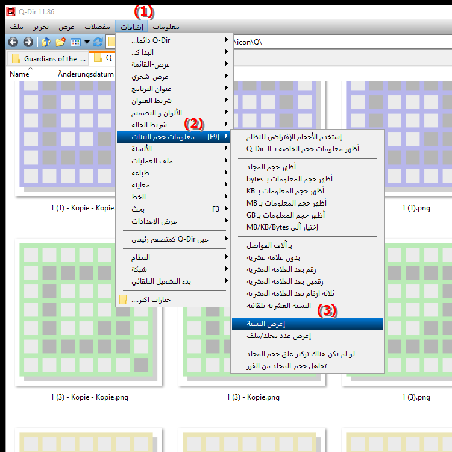Click the إضافات menu header

131,27
